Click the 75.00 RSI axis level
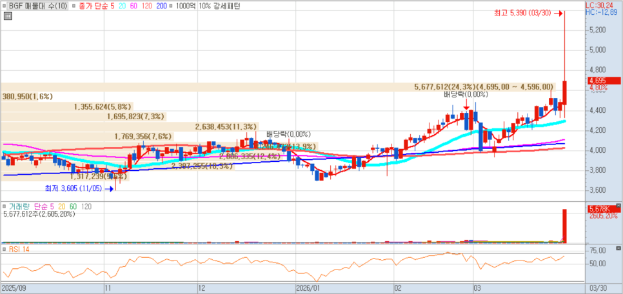The height and width of the screenshot is (294, 623). (598, 251)
